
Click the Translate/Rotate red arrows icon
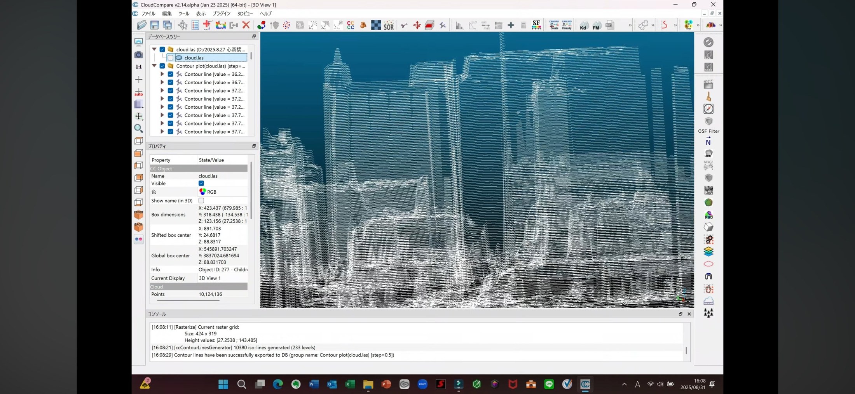417,25
